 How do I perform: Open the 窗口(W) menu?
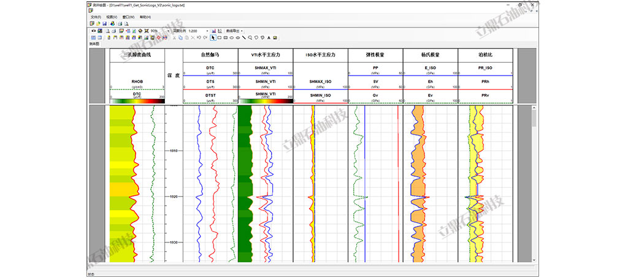pyautogui.click(x=128, y=17)
